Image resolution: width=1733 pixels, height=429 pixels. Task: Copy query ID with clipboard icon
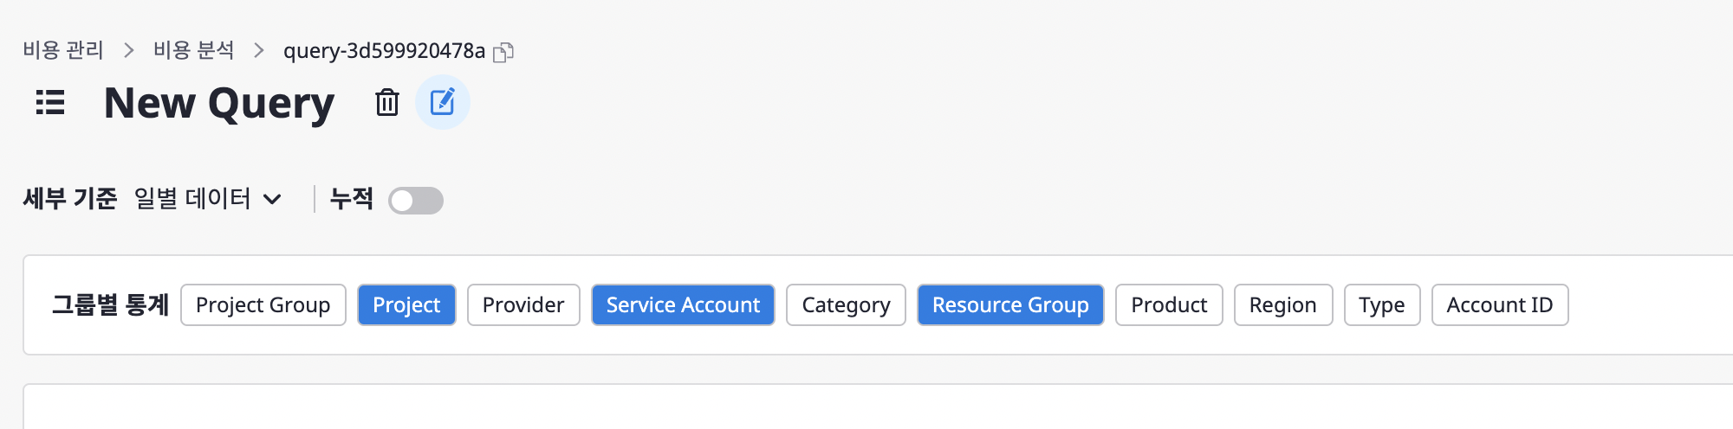pyautogui.click(x=503, y=52)
